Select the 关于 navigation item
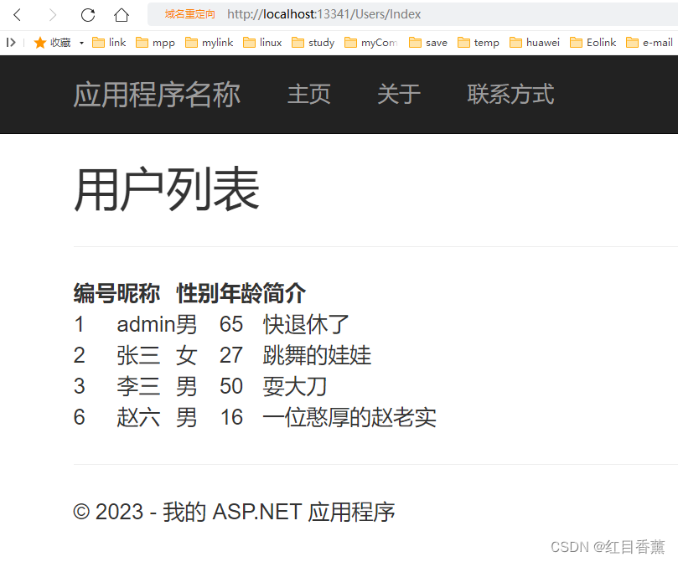The width and height of the screenshot is (678, 562). tap(398, 95)
